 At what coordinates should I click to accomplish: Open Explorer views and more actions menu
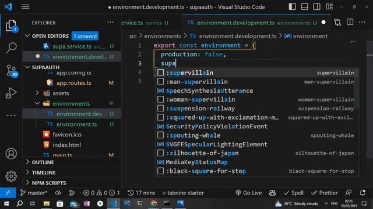[110, 22]
